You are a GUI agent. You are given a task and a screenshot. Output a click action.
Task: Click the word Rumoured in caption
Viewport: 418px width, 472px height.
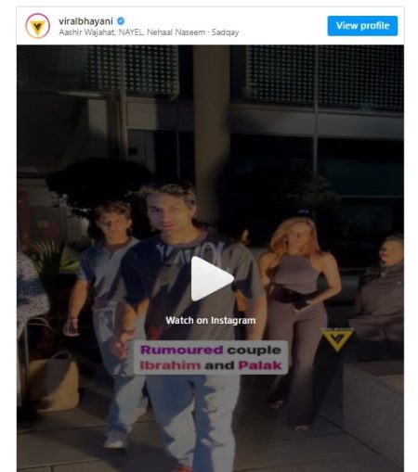click(x=182, y=350)
